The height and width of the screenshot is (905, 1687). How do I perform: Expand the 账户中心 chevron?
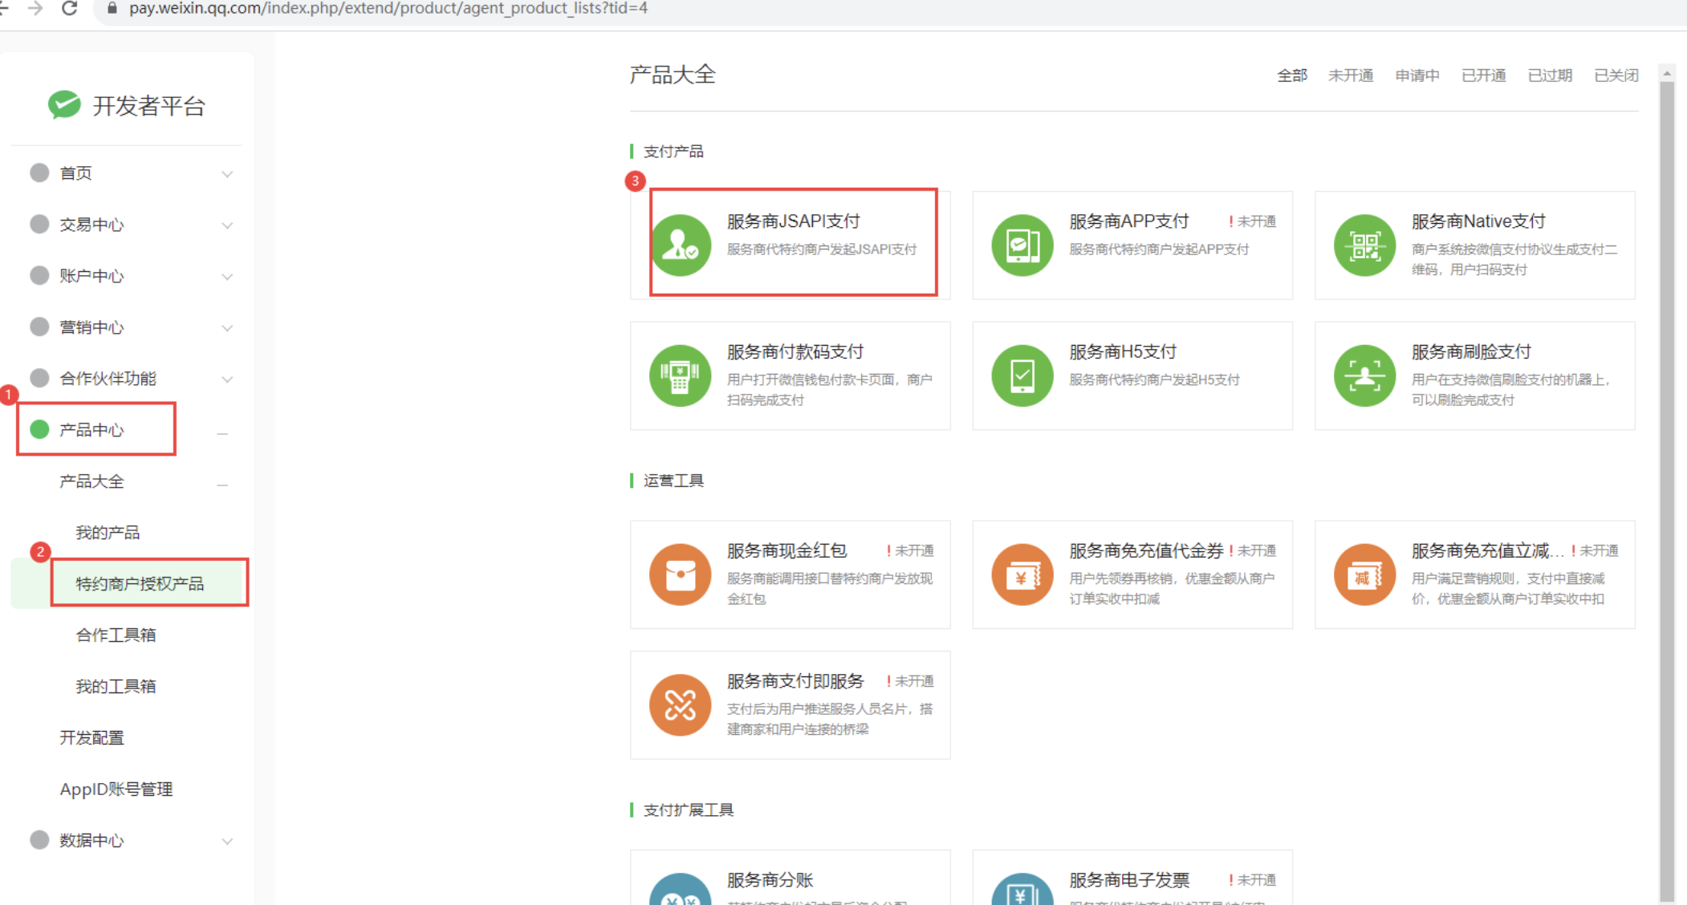(227, 277)
